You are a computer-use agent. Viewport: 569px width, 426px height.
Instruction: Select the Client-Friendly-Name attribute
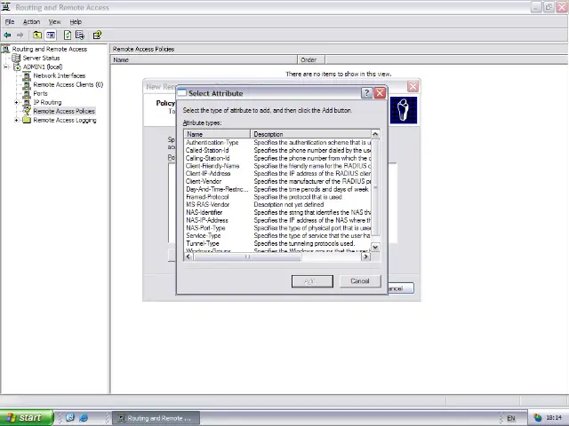tap(212, 166)
